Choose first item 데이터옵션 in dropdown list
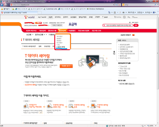Screen dimensions: 159x127 (x=59, y=36)
